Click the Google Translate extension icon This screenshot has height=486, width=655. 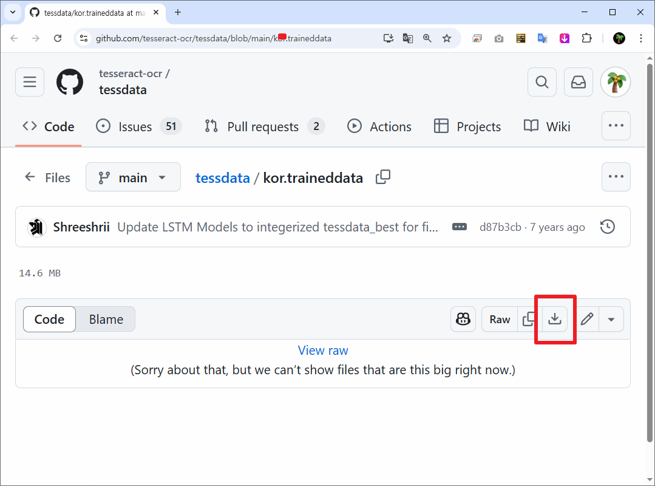(x=542, y=38)
